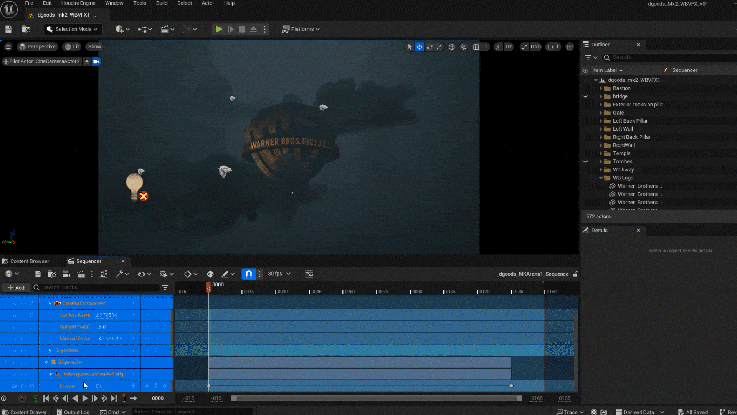Screen dimensions: 737x415
Task: Toggle scale snapping in the viewport
Action: coord(524,47)
